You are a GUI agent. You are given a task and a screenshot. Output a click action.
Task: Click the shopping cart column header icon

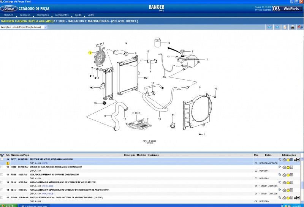[x=2, y=155]
